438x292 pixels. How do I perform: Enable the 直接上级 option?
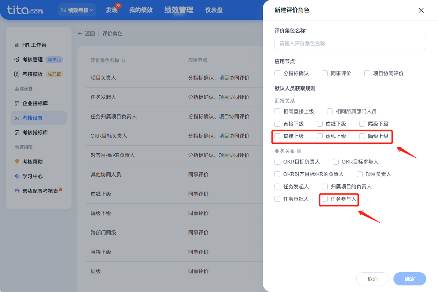277,136
